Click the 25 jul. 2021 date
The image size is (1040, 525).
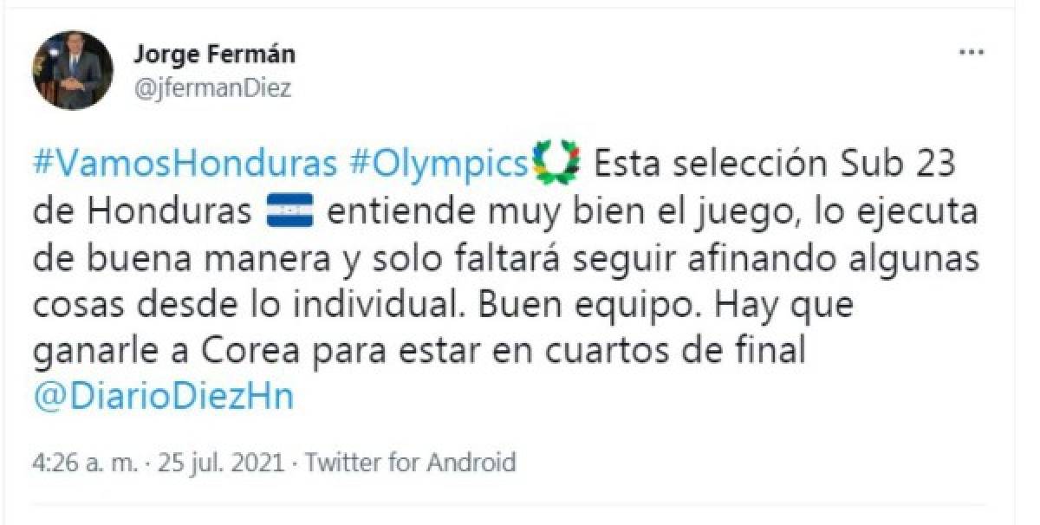[220, 463]
